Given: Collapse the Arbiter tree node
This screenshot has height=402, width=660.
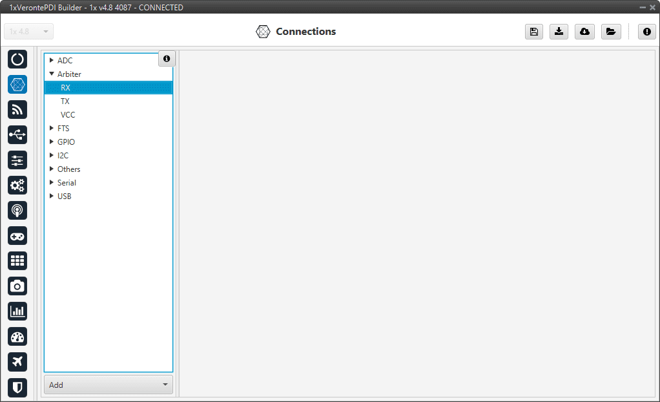Looking at the screenshot, I should tap(52, 74).
